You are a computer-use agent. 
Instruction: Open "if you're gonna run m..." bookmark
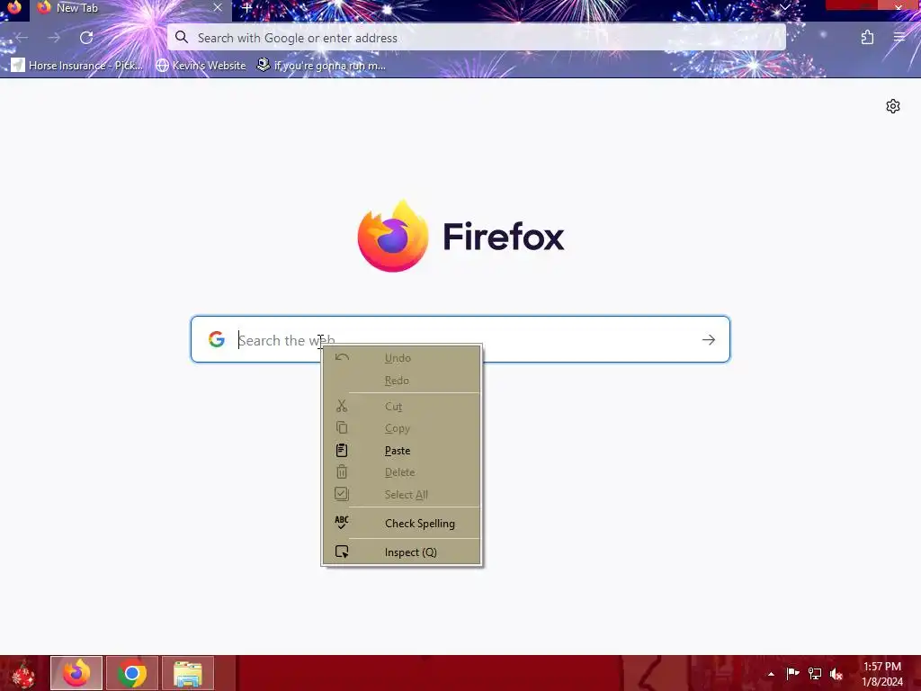pyautogui.click(x=321, y=65)
